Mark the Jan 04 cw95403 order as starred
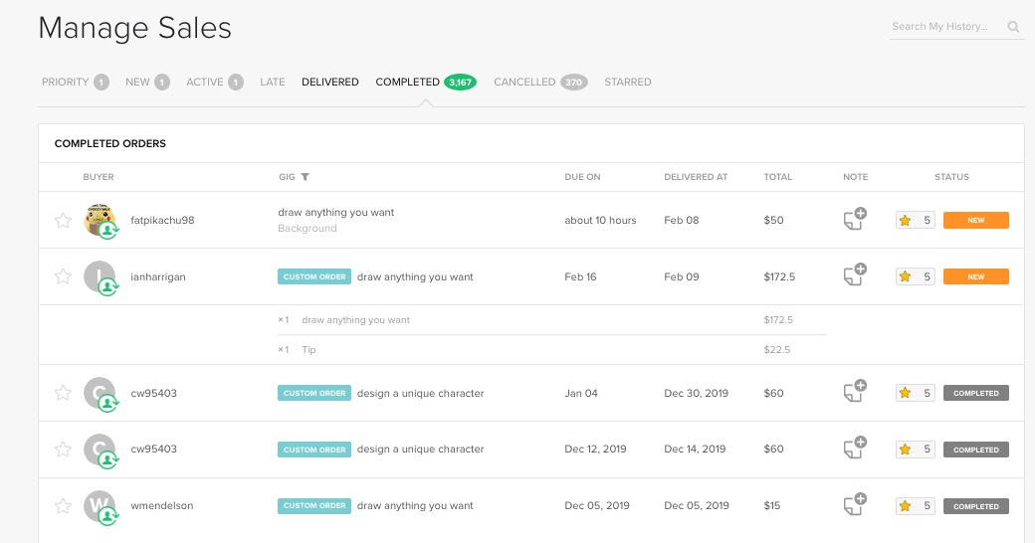The image size is (1035, 543). pyautogui.click(x=63, y=393)
